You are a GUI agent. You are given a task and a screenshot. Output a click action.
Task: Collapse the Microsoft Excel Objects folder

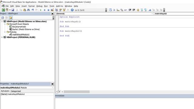click(5, 24)
